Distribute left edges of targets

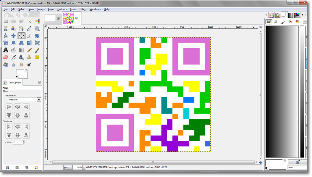coord(9,126)
